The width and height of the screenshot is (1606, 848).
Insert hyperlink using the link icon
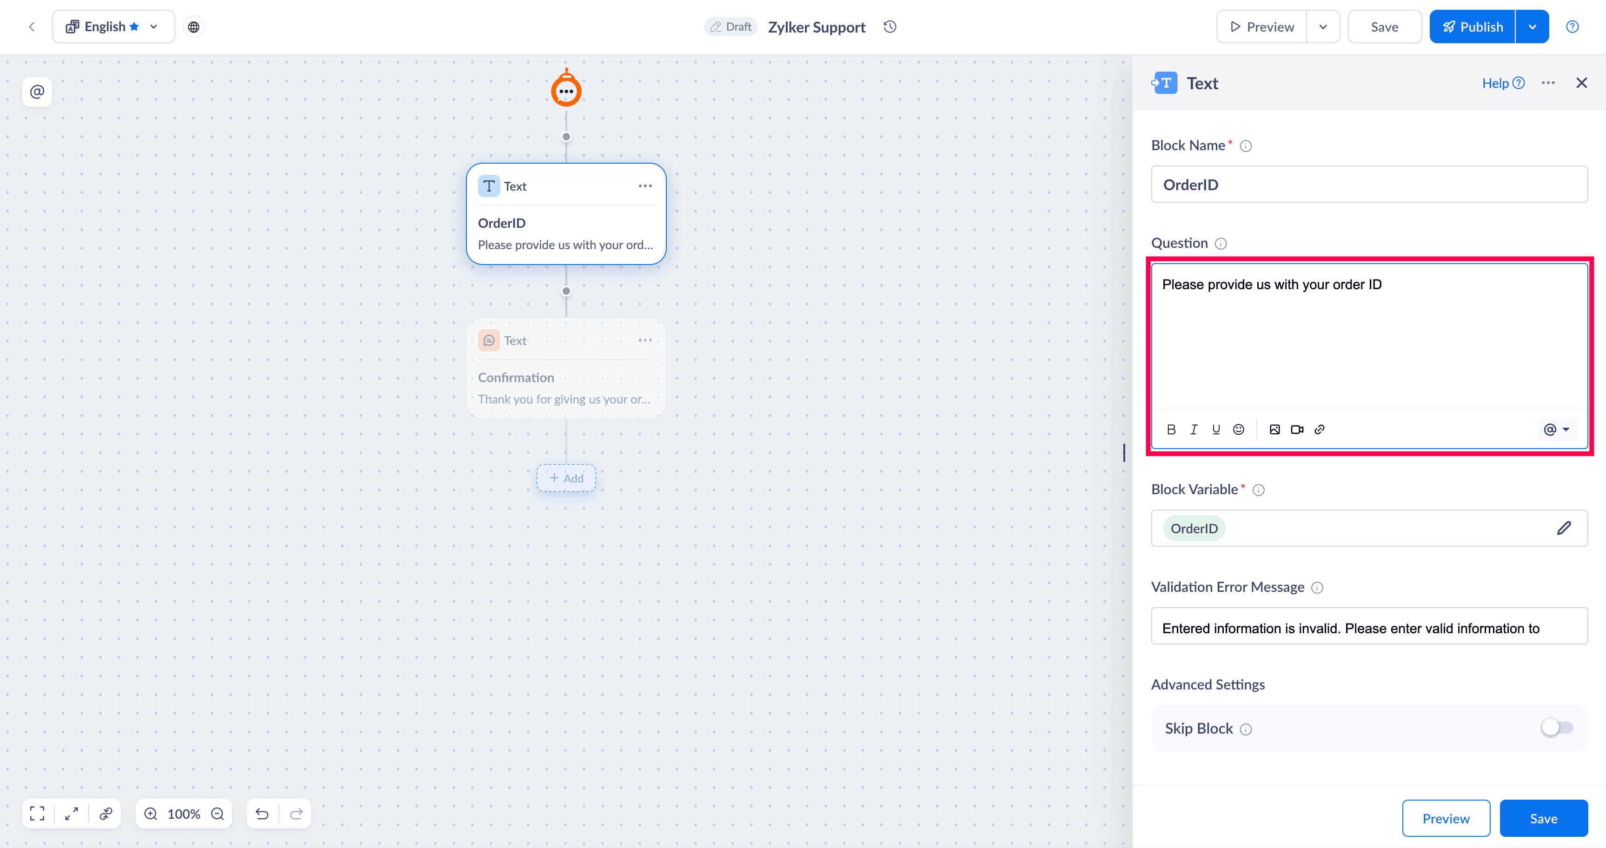point(1319,429)
